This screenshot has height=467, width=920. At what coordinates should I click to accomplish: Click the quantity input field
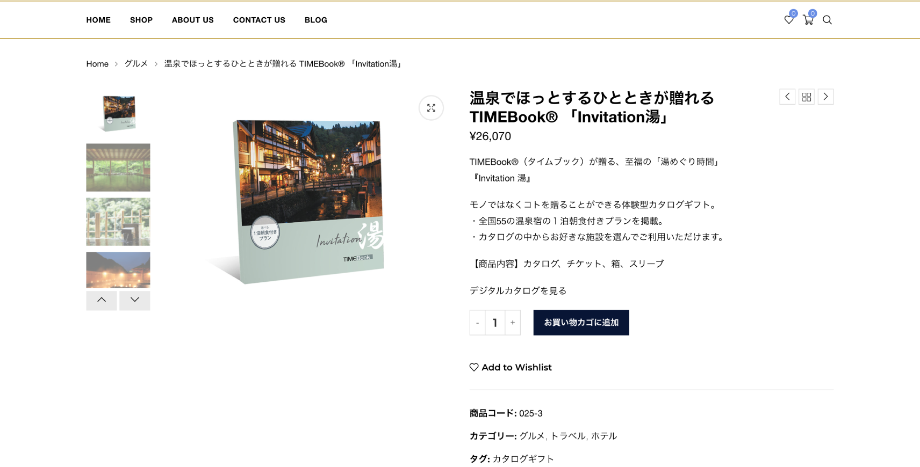tap(495, 323)
